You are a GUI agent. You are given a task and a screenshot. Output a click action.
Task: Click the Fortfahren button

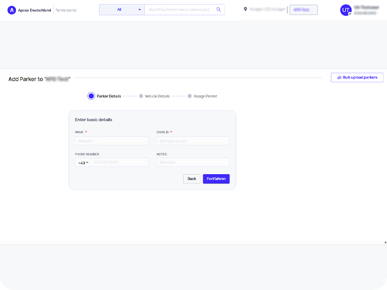click(x=216, y=179)
